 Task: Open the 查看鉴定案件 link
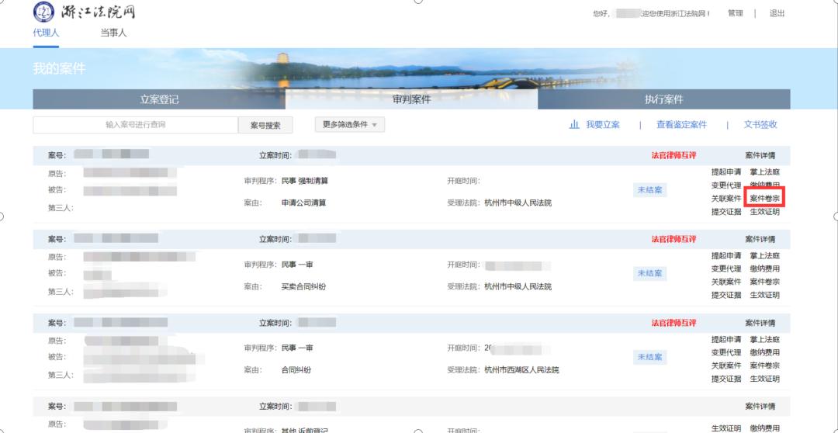click(x=681, y=125)
